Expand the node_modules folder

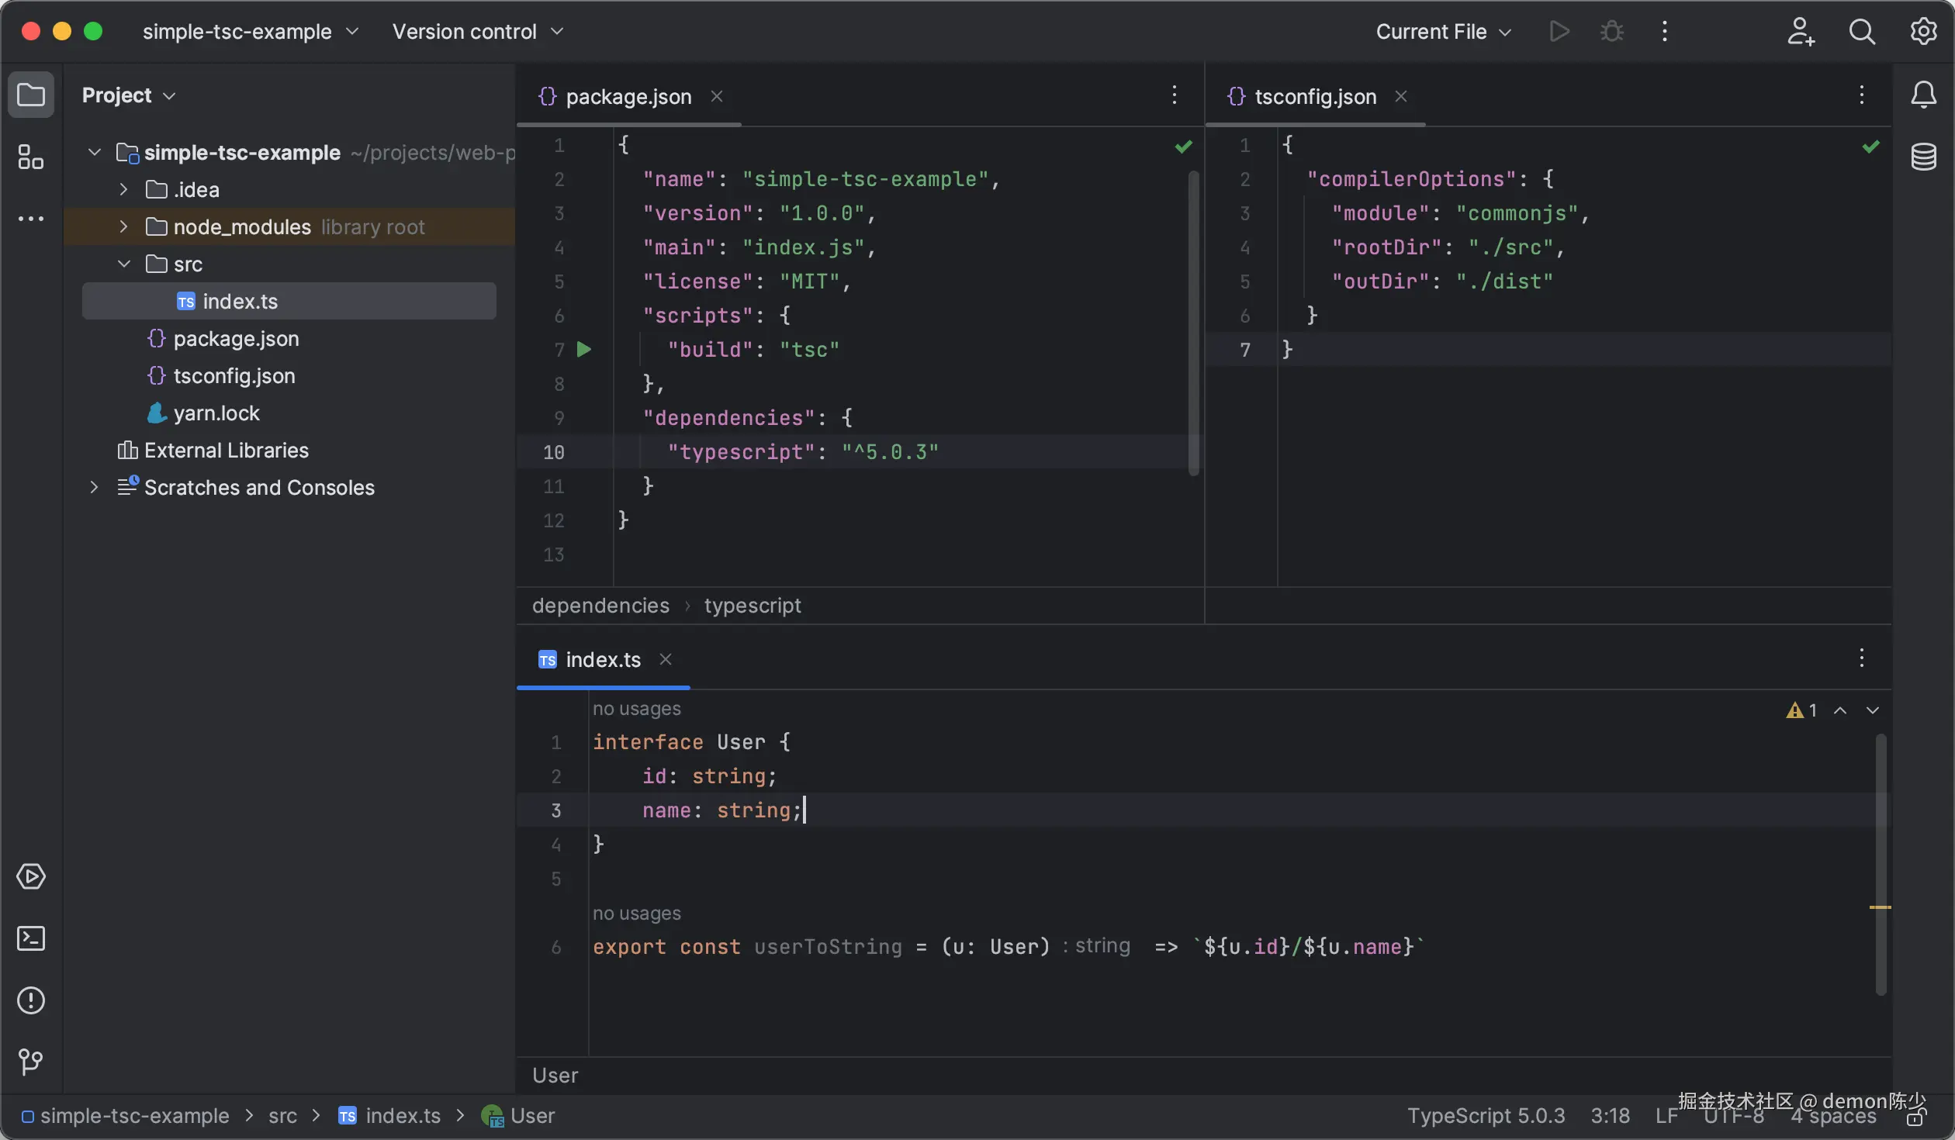tap(124, 226)
